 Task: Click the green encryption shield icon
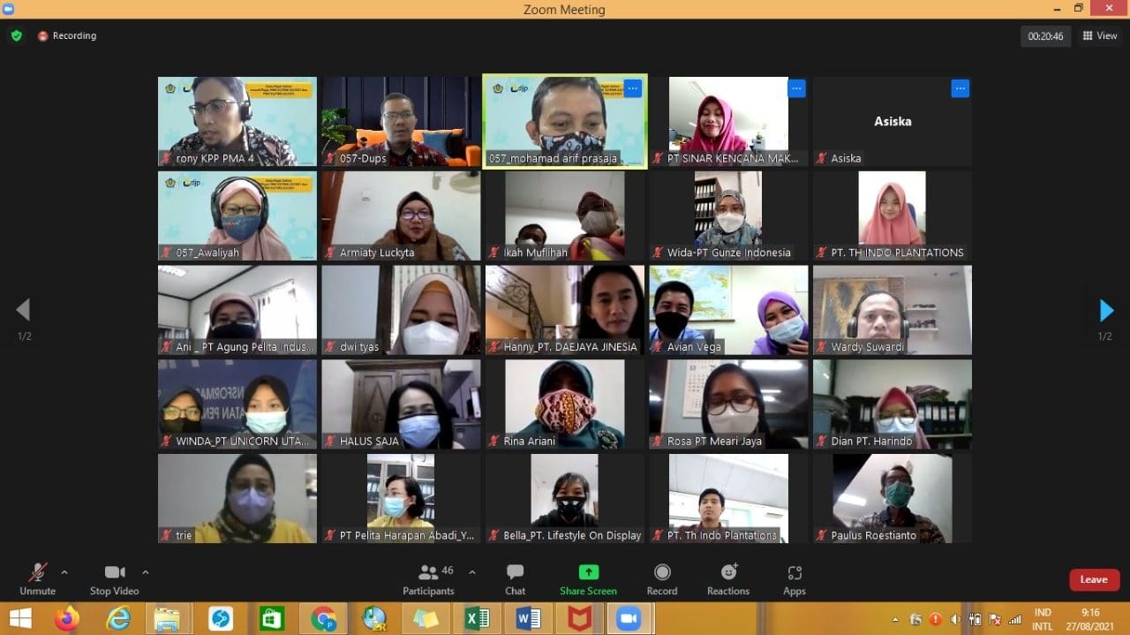(16, 36)
